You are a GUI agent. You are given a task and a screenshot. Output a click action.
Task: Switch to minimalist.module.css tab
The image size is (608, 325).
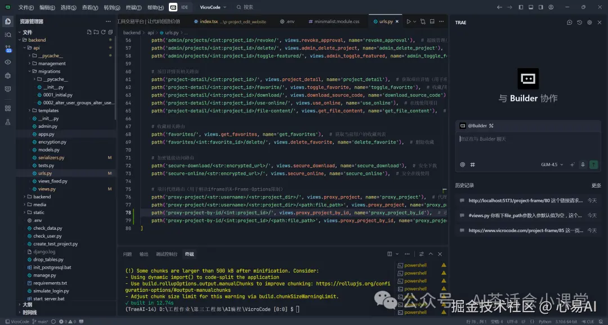pos(334,21)
